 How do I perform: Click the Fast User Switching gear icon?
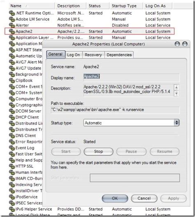[x=12, y=154]
